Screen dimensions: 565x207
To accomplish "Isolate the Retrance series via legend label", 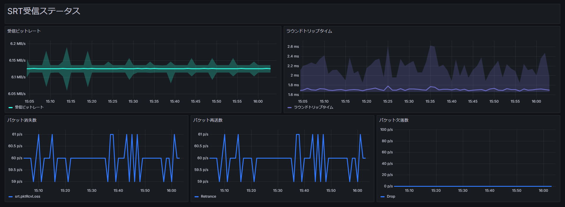I will pos(208,196).
